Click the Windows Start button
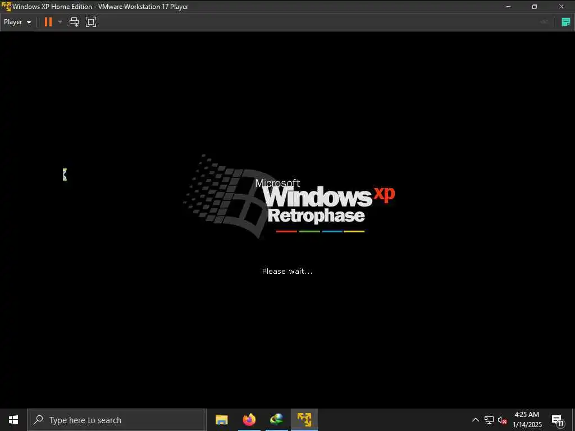Image resolution: width=575 pixels, height=431 pixels. (x=13, y=420)
